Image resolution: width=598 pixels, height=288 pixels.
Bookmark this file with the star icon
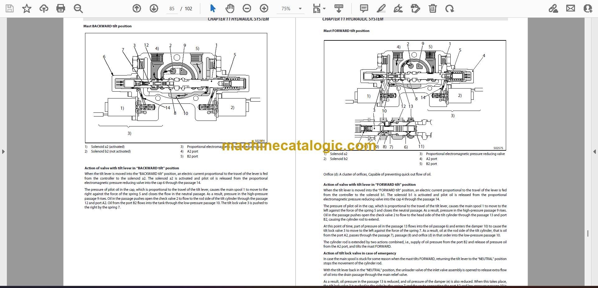tap(27, 8)
